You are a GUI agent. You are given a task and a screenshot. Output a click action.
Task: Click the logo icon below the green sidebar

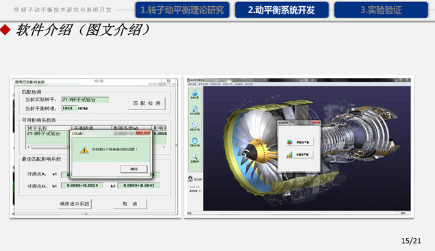tap(190, 179)
